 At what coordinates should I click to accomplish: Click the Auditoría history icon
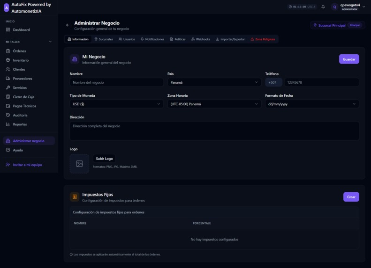8,115
